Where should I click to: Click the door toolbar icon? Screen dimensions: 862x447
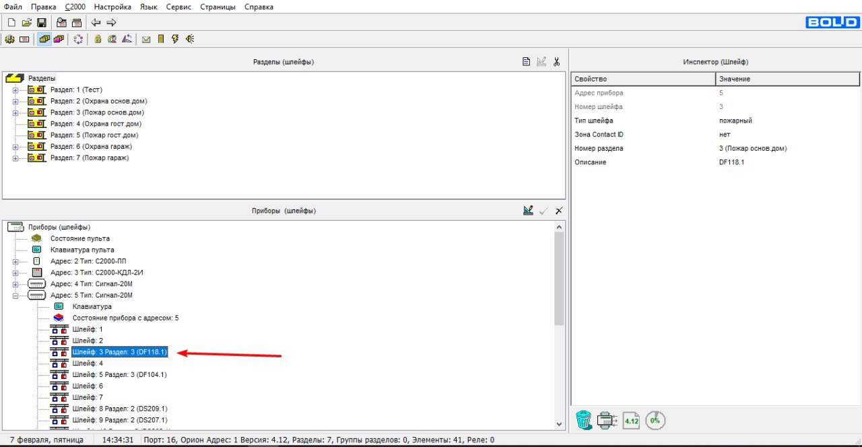pos(161,39)
